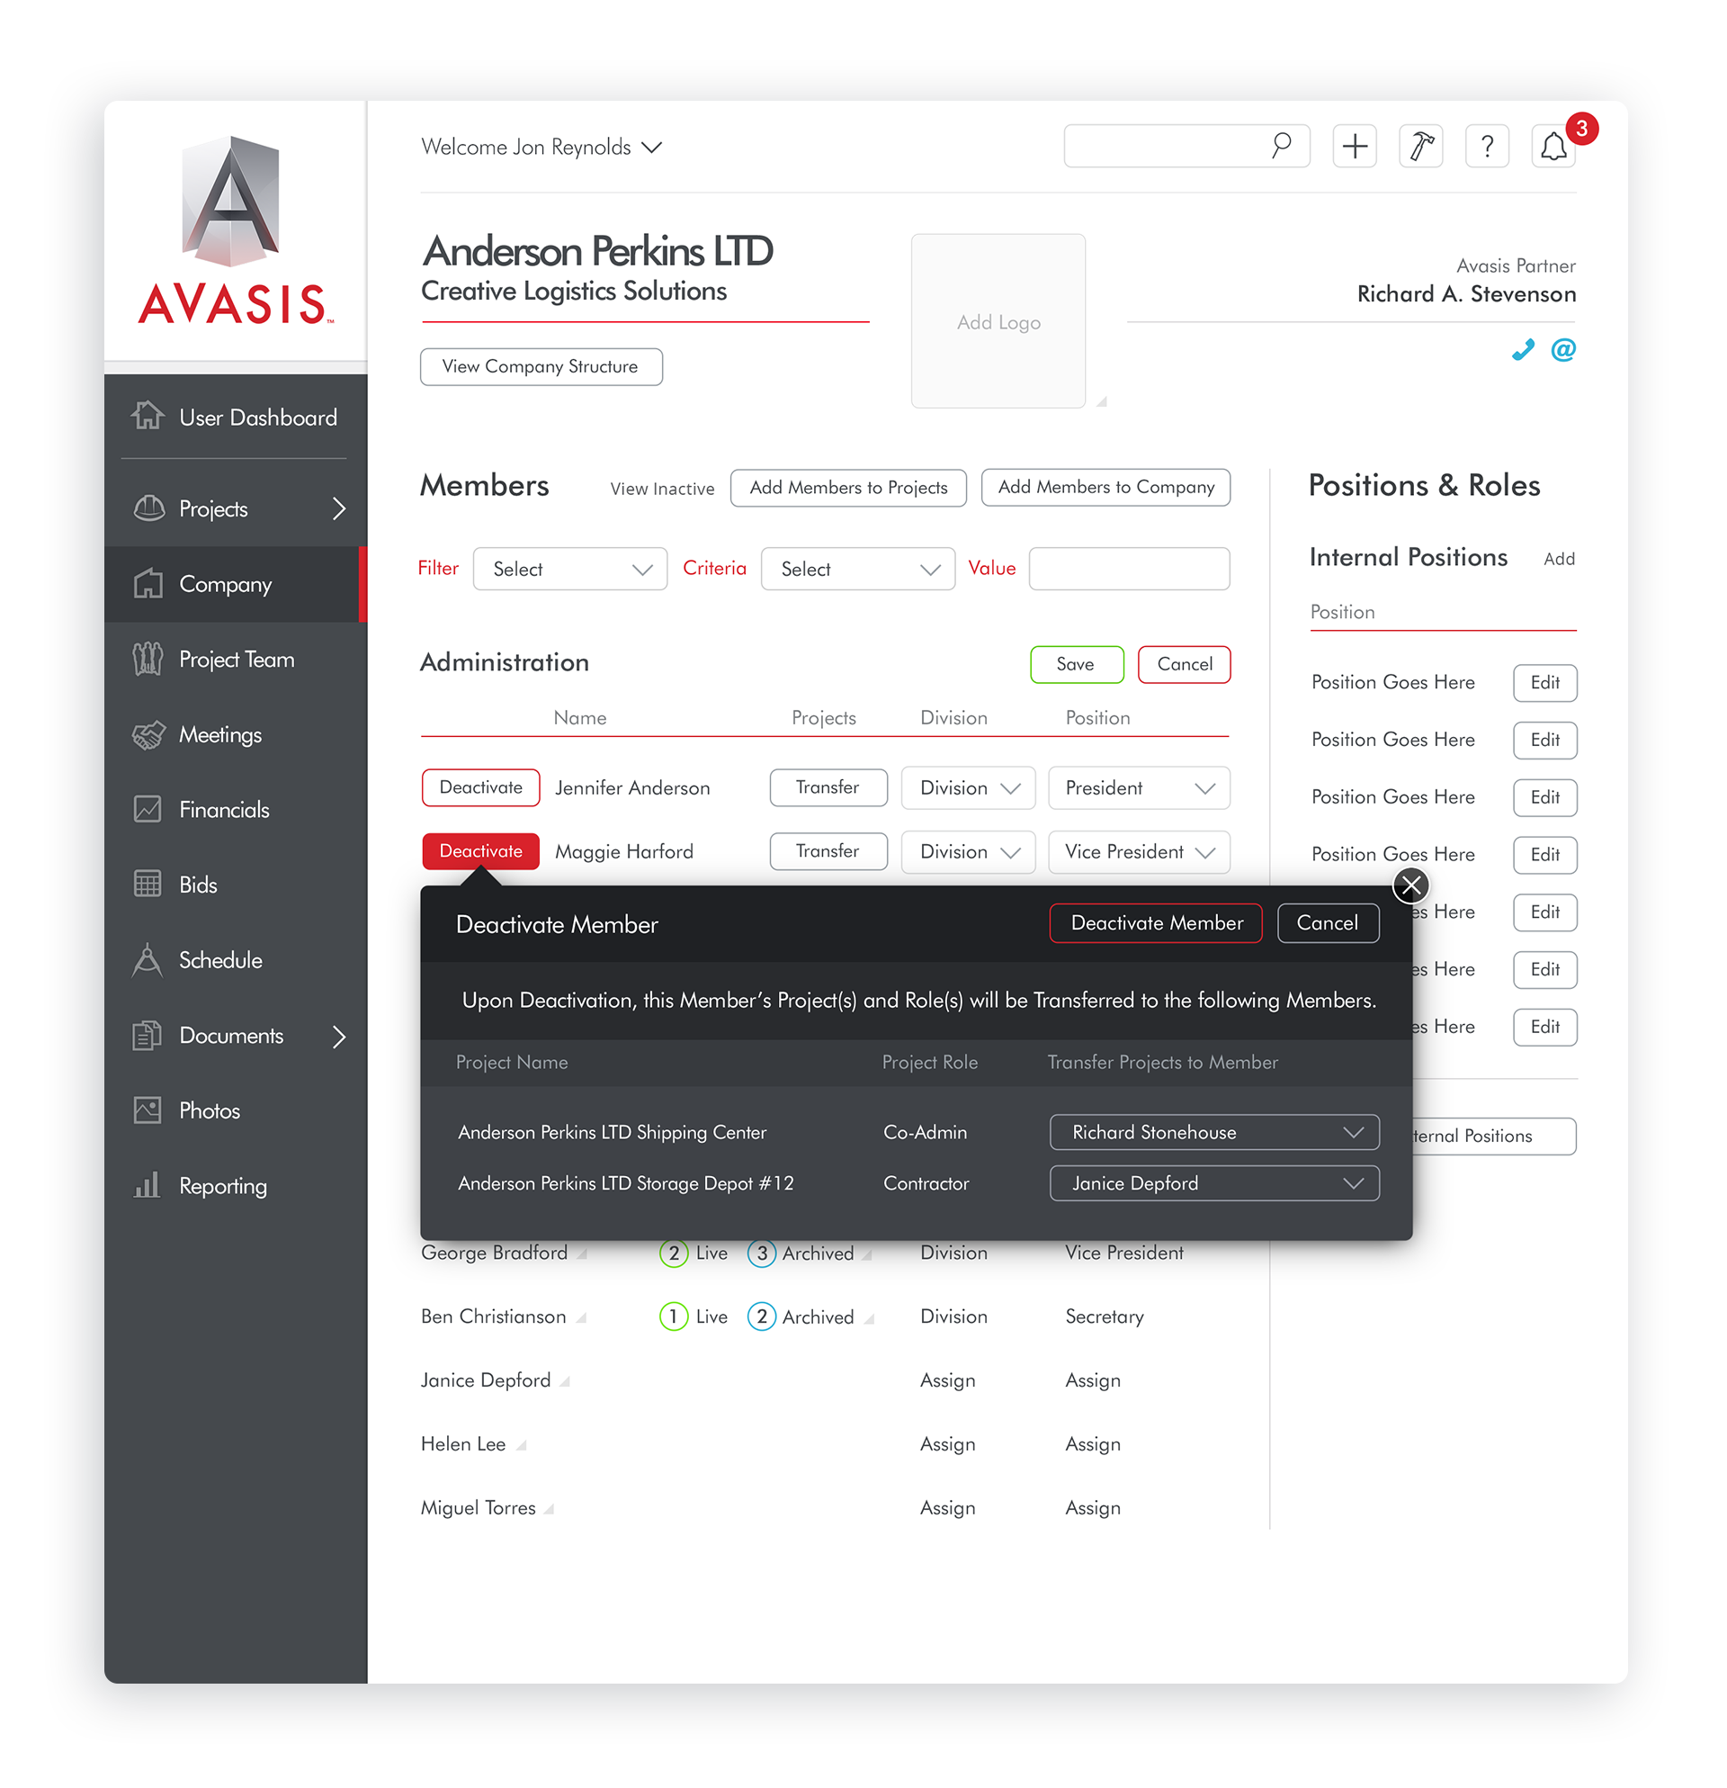This screenshot has width=1727, height=1788.
Task: Open the help question mark icon
Action: pos(1486,146)
